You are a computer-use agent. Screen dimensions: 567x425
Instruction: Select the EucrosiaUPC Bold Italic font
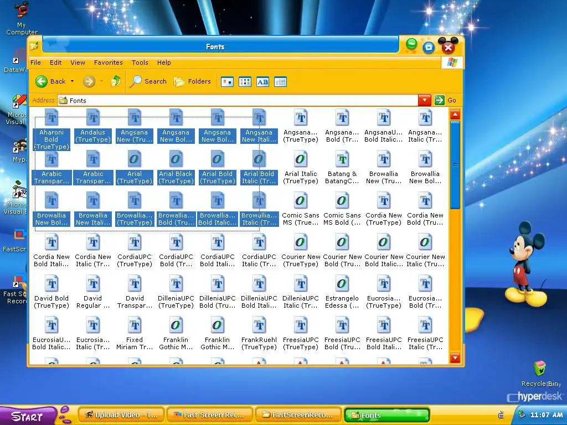(x=51, y=334)
